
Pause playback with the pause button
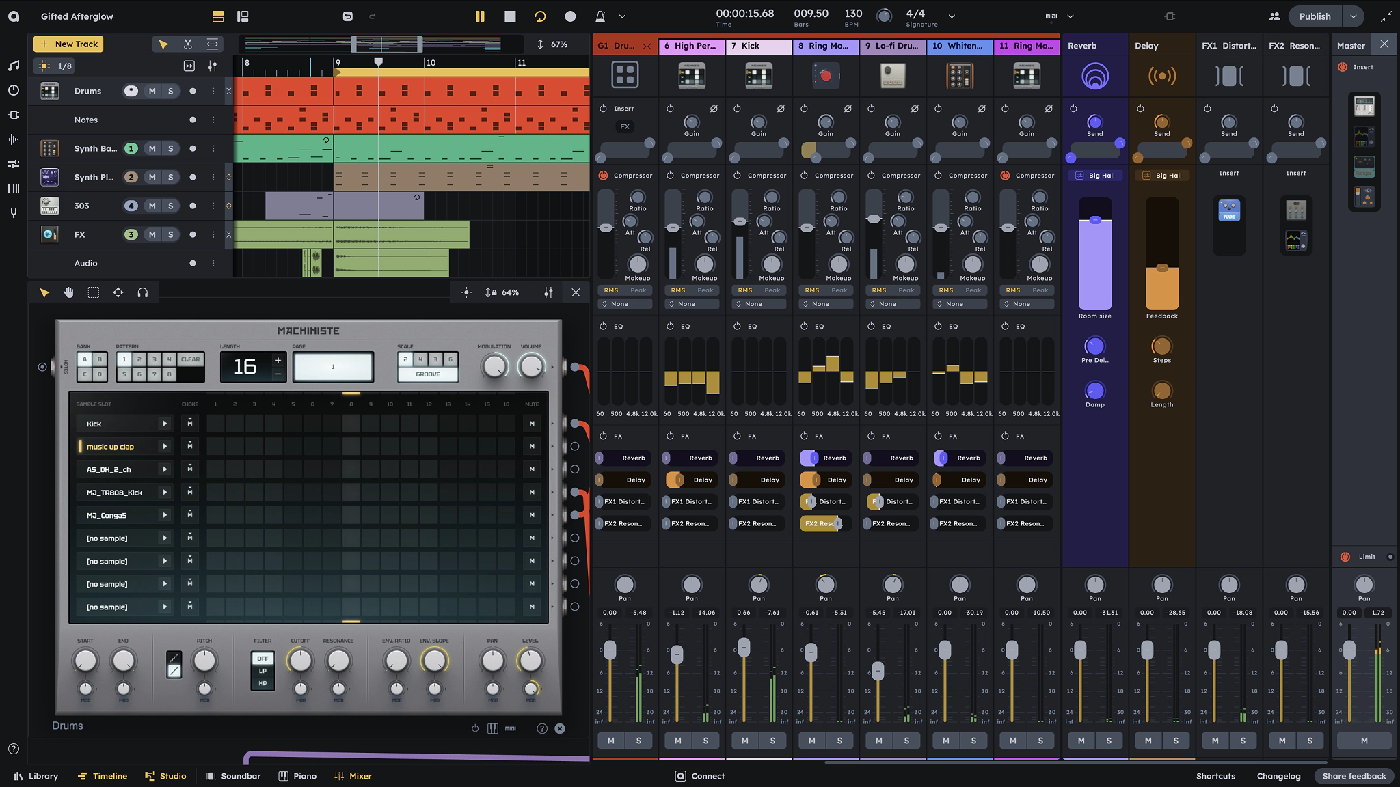tap(480, 16)
